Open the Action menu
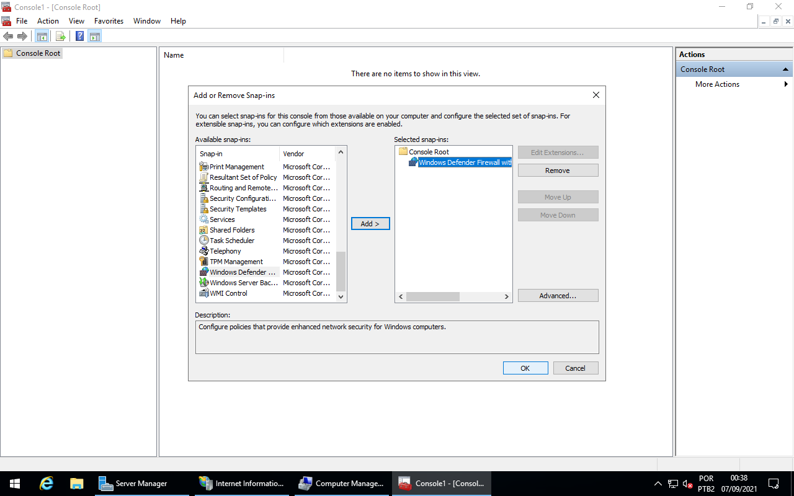The image size is (794, 496). pos(48,21)
